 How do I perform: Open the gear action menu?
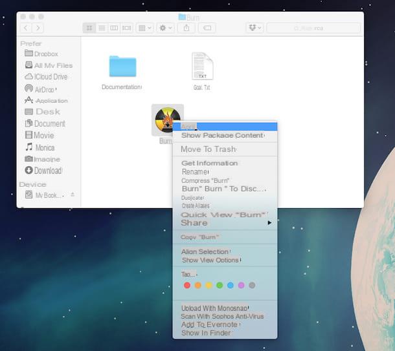point(166,28)
